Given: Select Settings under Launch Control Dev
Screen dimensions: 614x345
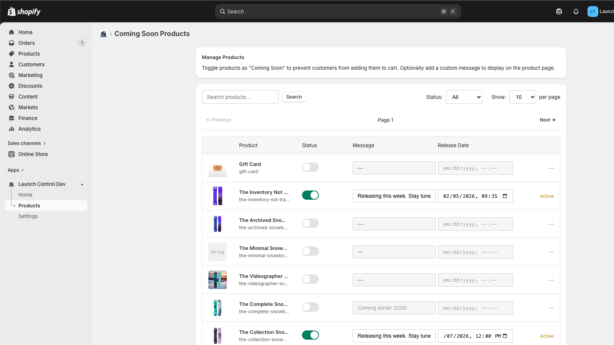Looking at the screenshot, I should pyautogui.click(x=28, y=216).
